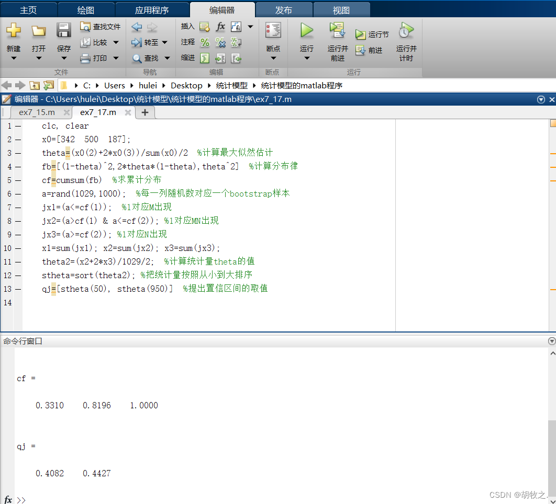Screen dimensions: 556x504
Task: Expand the Find dropdown arrow
Action: pyautogui.click(x=167, y=58)
